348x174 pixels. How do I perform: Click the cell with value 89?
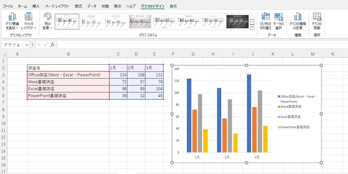pyautogui.click(x=136, y=89)
